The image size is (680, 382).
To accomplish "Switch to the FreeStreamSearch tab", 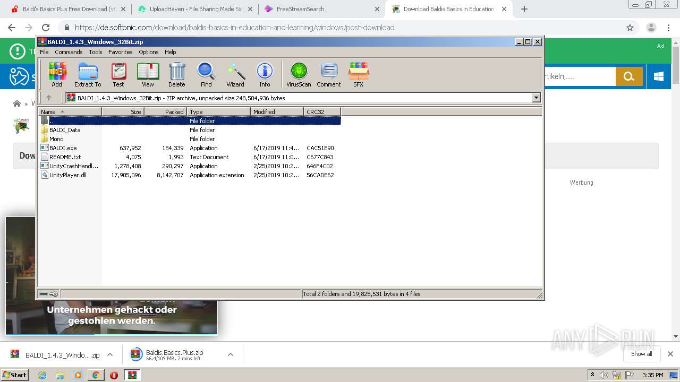I will coord(320,9).
